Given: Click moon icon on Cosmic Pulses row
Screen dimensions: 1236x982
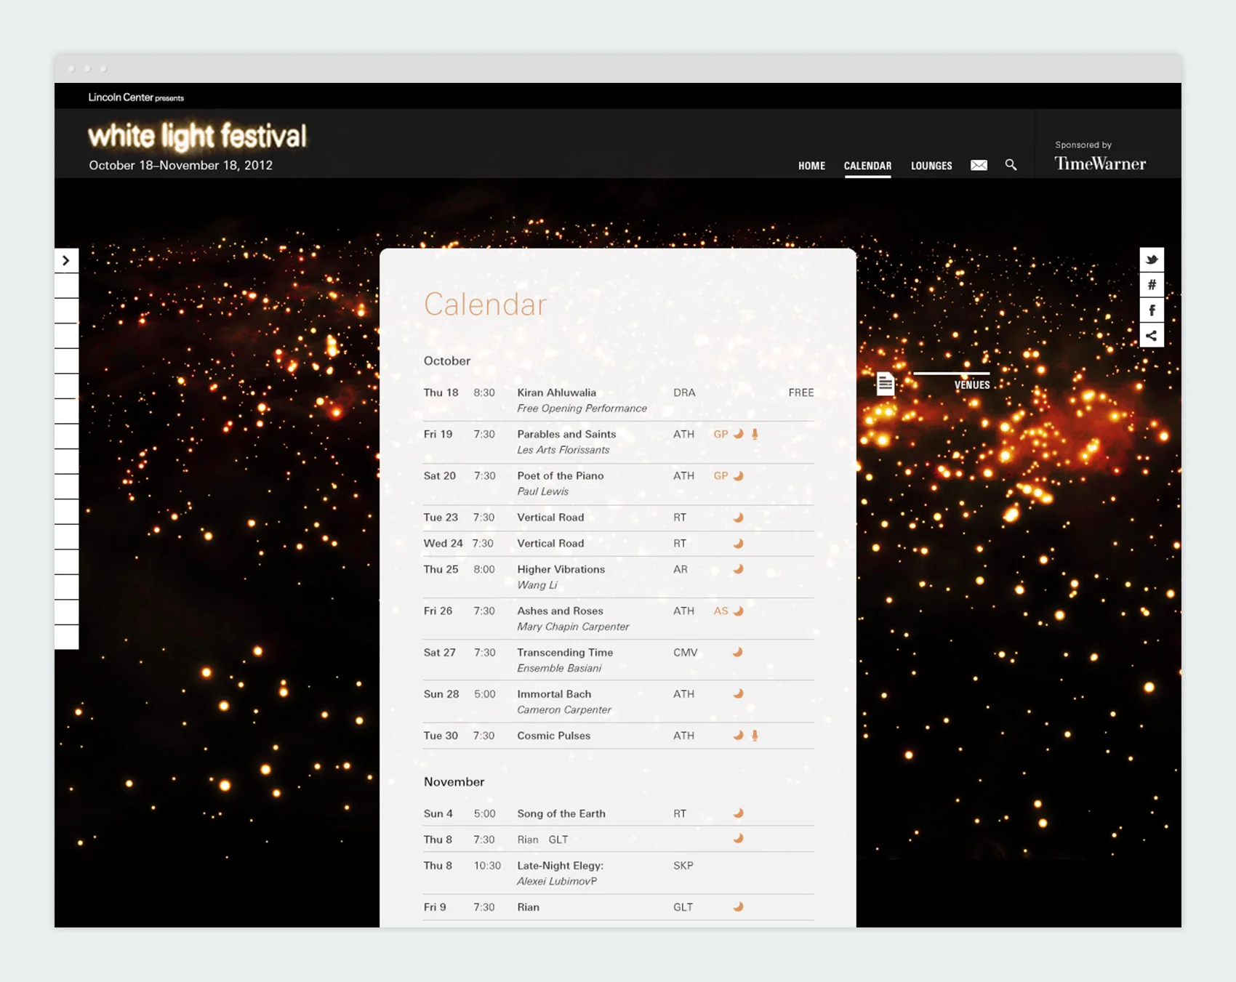Looking at the screenshot, I should click(x=738, y=736).
